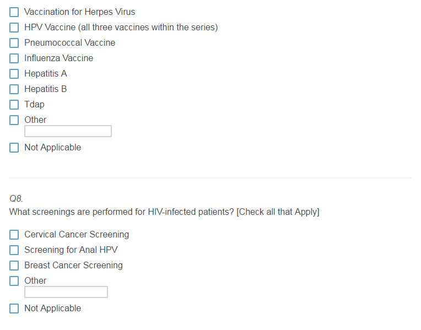Enable the Influenza Vaccine checkbox
421x330 pixels.
pos(14,58)
